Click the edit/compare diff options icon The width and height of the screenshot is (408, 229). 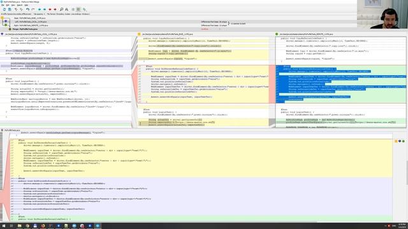point(84,10)
